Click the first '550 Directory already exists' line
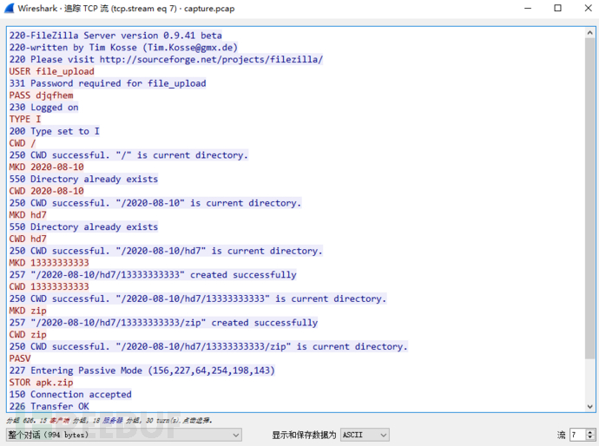This screenshot has height=446, width=599. click(x=83, y=179)
